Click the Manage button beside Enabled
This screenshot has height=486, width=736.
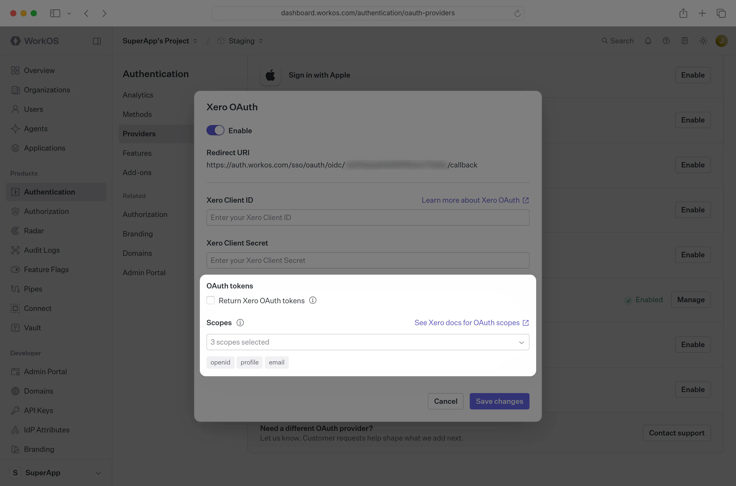click(x=691, y=300)
